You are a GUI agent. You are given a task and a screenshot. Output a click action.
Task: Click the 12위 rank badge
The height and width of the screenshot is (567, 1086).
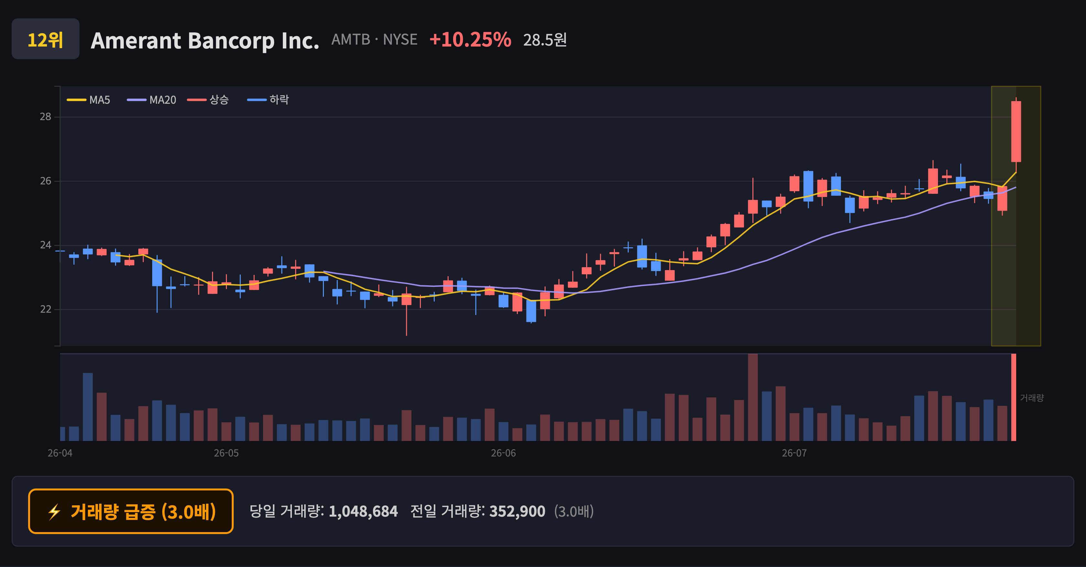[46, 39]
